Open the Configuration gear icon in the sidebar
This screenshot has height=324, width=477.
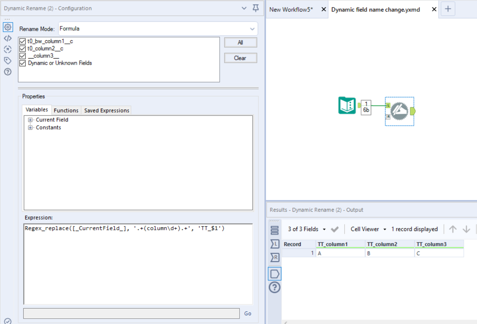point(7,27)
